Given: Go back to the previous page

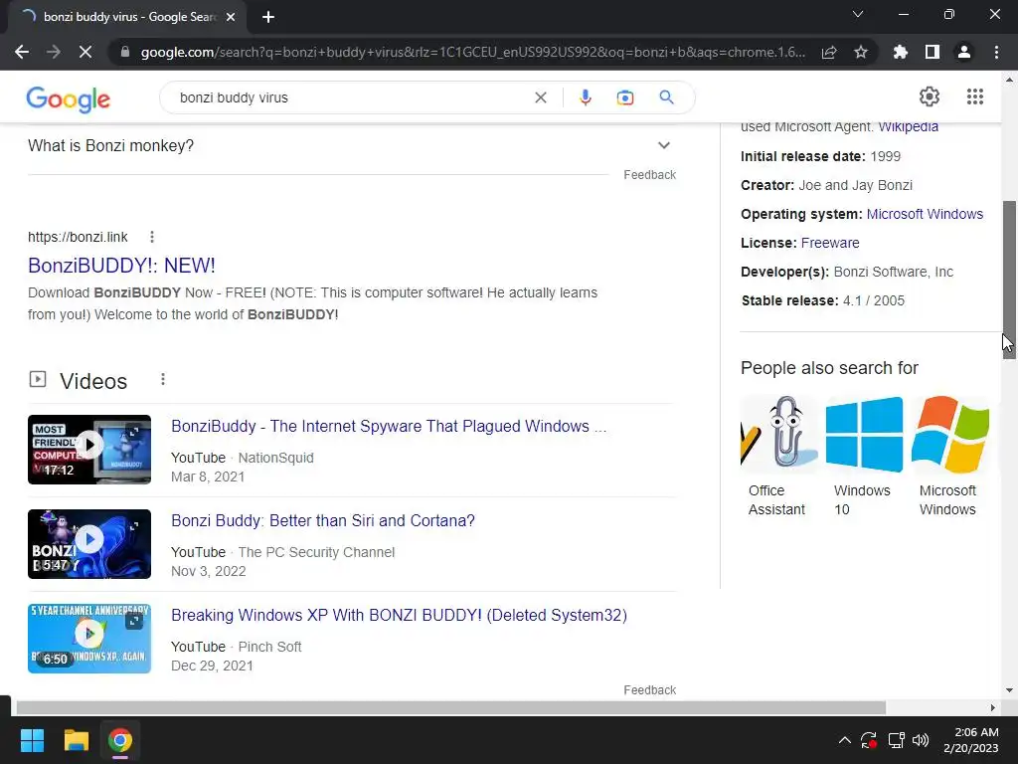Looking at the screenshot, I should (22, 52).
